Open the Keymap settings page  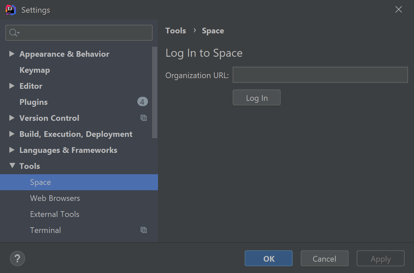click(35, 70)
